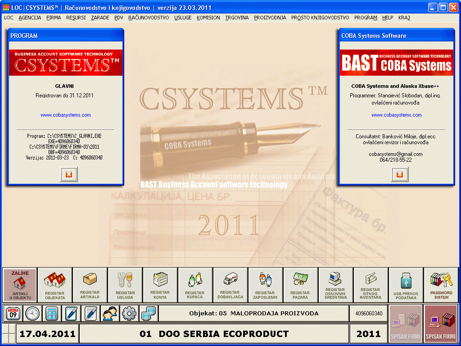Click 'Registrovan do 31.12.2011' text
The image size is (461, 346).
coord(64,96)
